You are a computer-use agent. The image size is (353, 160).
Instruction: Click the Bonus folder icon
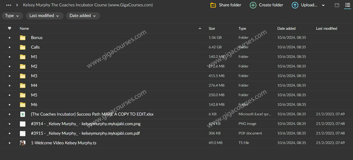click(x=23, y=38)
